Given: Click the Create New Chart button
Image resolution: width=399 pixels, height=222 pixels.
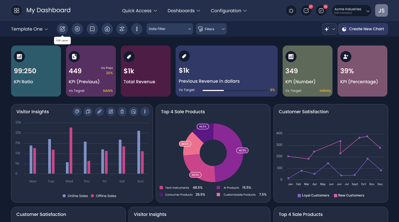Looking at the screenshot, I should pyautogui.click(x=363, y=29).
